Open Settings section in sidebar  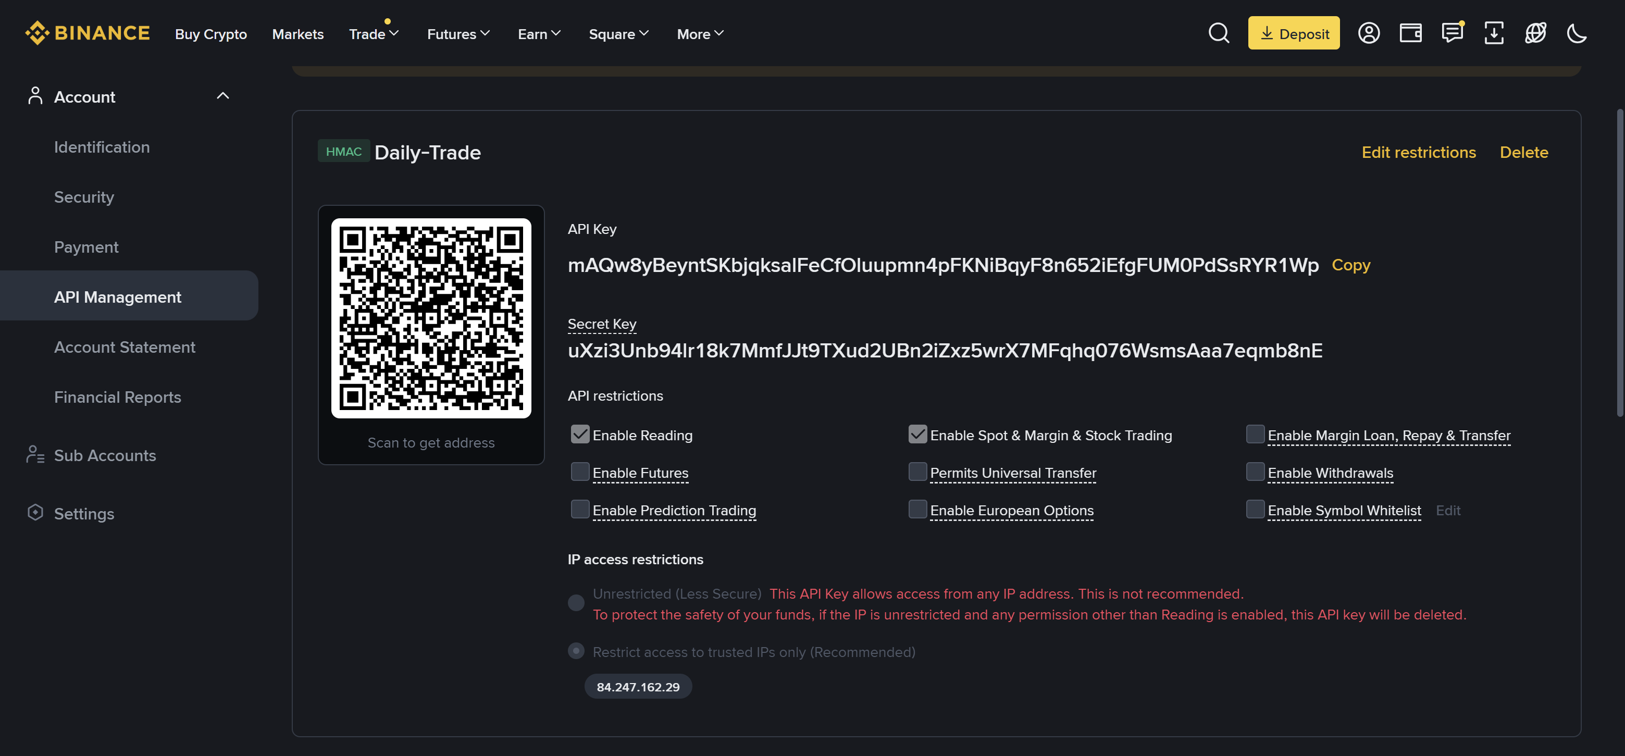click(84, 514)
